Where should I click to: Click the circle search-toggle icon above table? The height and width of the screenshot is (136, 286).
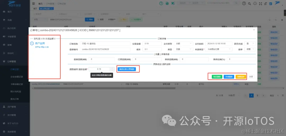tap(270, 20)
